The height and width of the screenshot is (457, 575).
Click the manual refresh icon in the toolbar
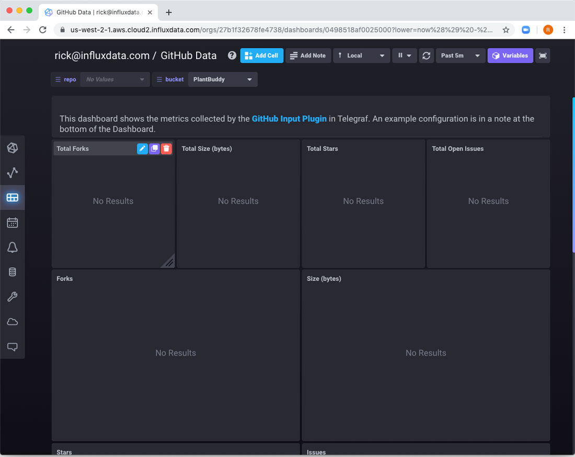[427, 55]
